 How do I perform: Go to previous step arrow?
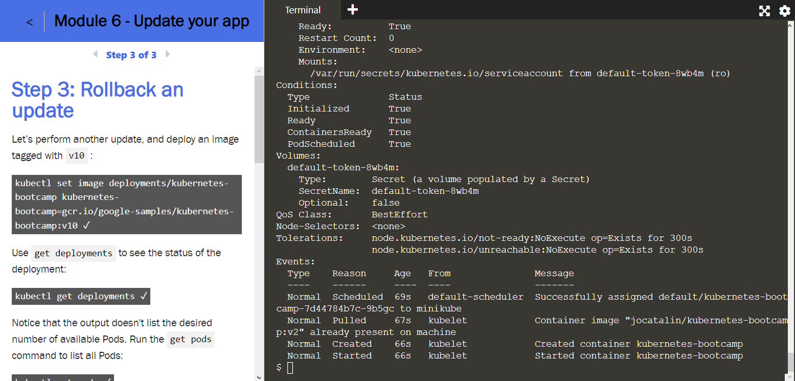[96, 54]
